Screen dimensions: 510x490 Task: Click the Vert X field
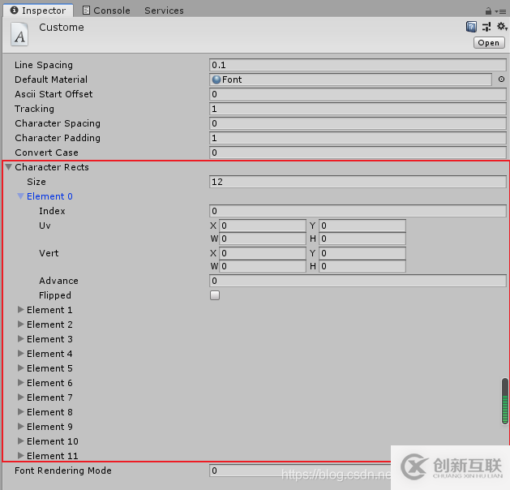click(263, 253)
